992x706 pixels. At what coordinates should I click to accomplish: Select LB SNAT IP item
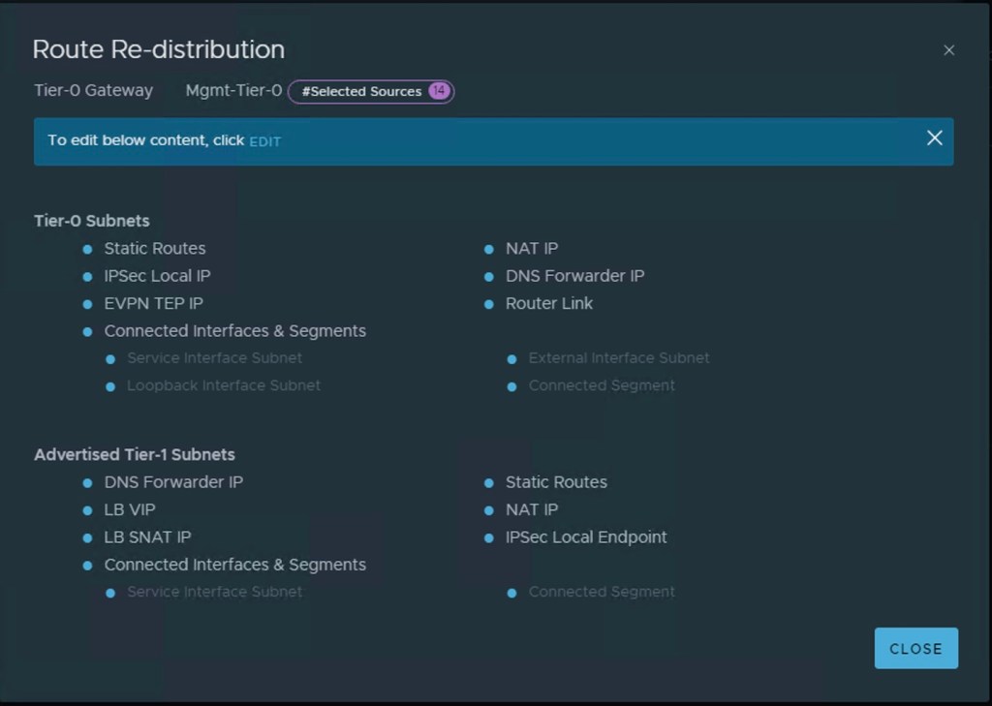click(x=147, y=537)
